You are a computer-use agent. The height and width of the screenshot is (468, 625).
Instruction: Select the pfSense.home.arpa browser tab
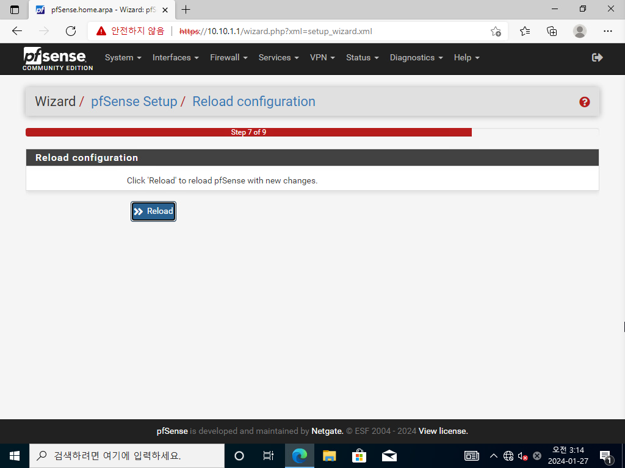[x=102, y=10]
